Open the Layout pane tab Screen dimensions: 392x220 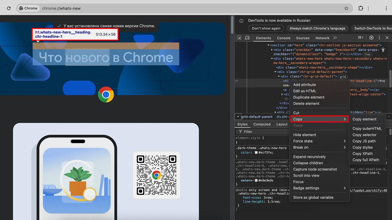(x=282, y=124)
